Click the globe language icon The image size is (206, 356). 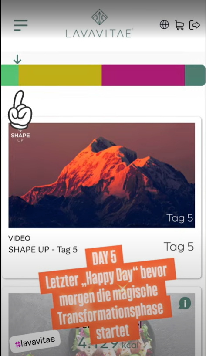click(164, 24)
